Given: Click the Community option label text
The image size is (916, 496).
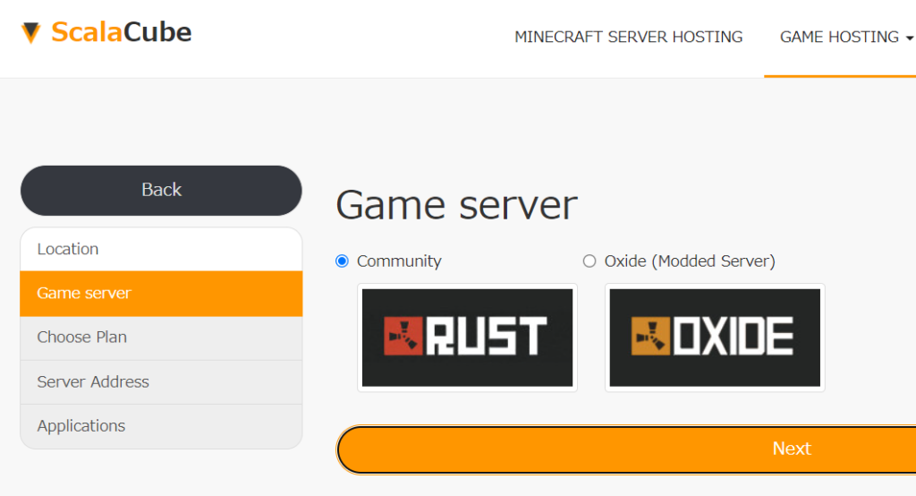Looking at the screenshot, I should tap(399, 261).
